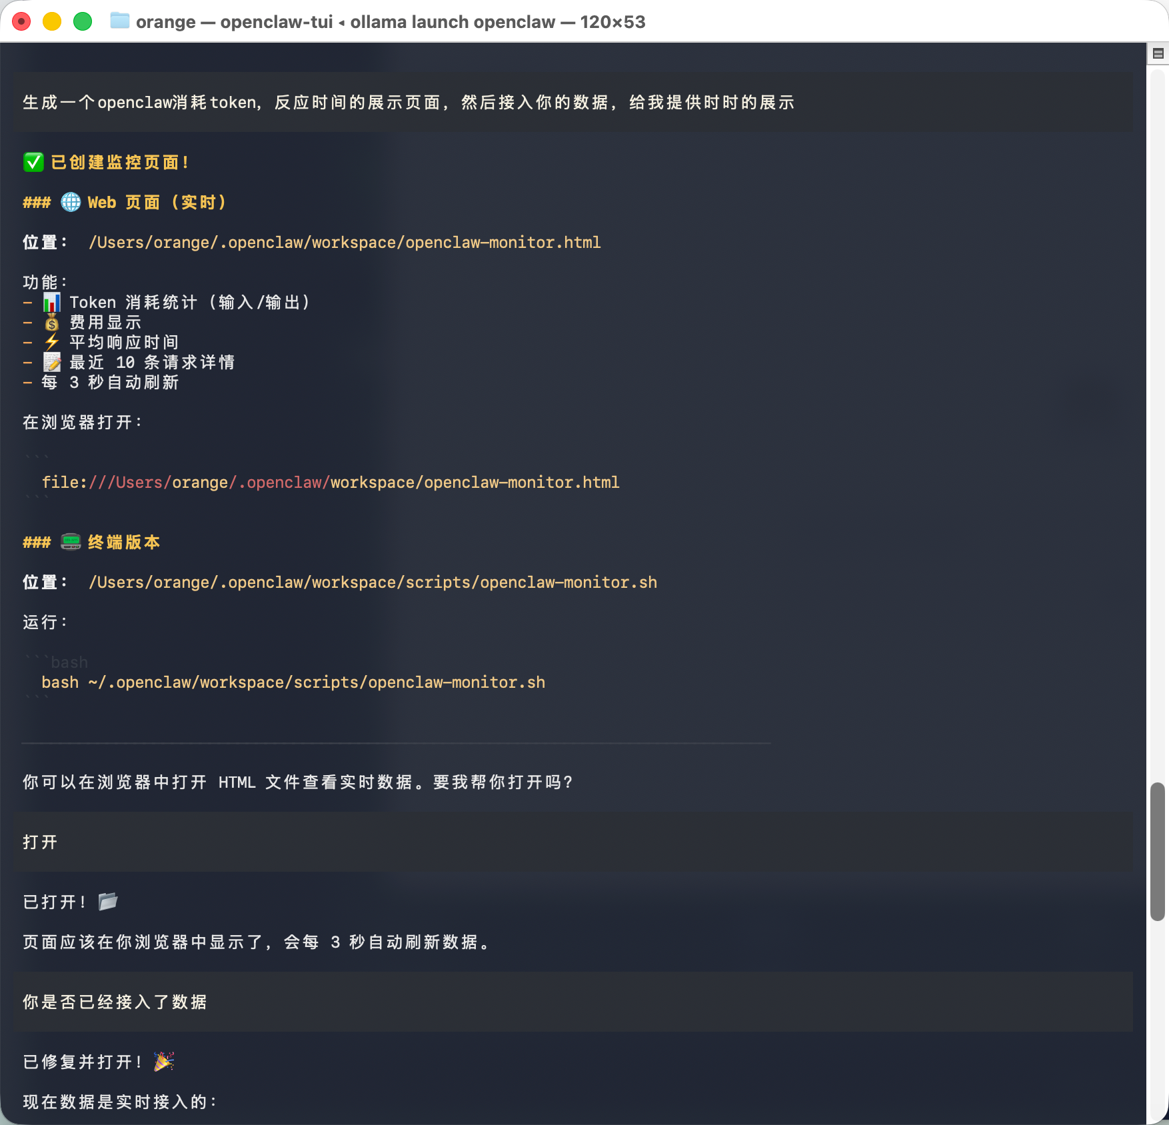Click the yellow minimize traffic light

point(51,21)
